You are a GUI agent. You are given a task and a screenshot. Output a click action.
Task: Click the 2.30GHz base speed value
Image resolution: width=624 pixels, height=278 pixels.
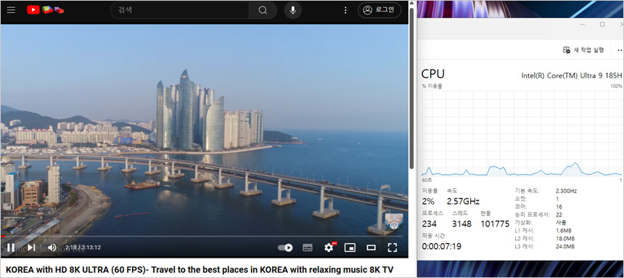566,190
